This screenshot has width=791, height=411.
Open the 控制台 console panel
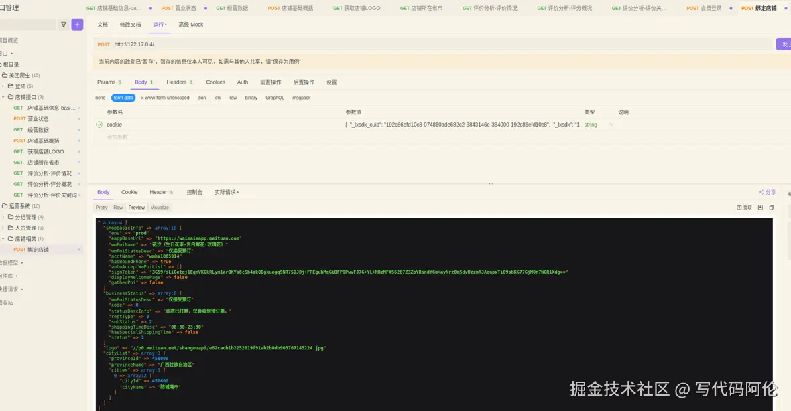coord(194,192)
